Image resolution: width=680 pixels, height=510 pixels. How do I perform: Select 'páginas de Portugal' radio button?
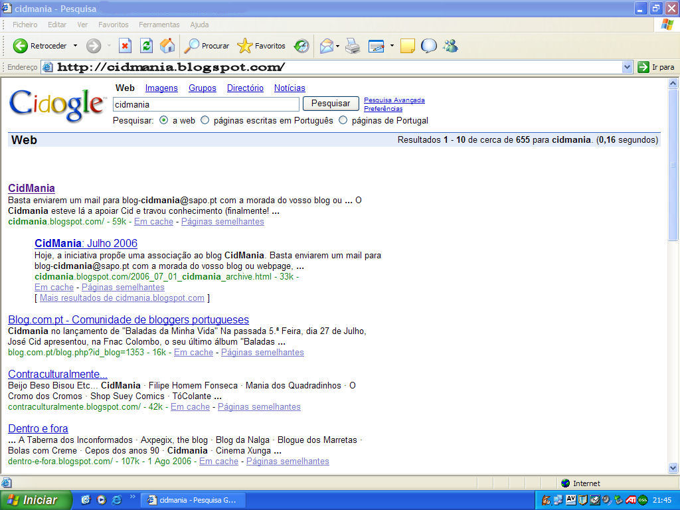click(x=343, y=120)
